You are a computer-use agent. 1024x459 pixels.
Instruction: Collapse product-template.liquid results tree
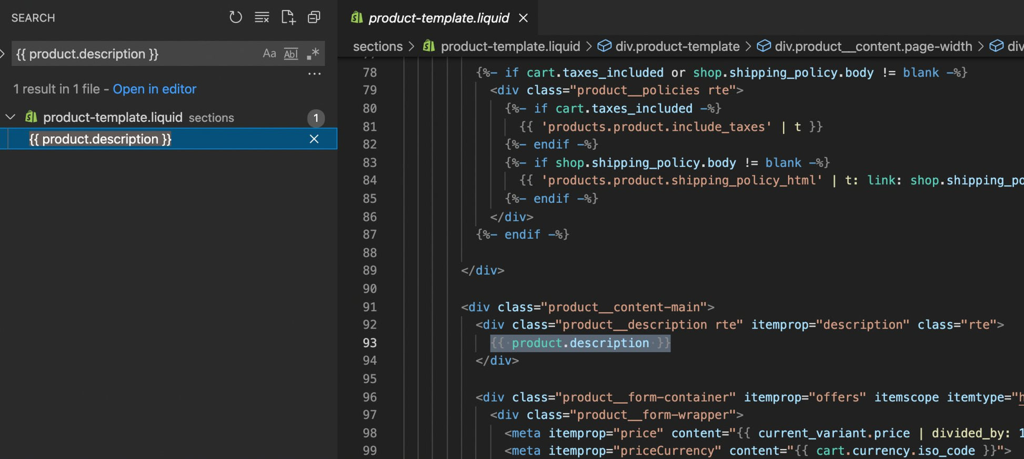(10, 117)
